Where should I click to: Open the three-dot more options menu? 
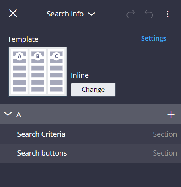point(167,14)
